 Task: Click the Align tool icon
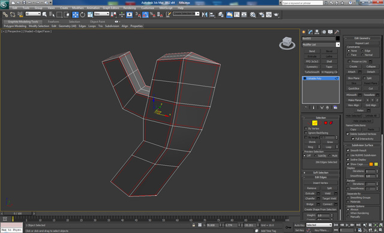[x=212, y=14]
